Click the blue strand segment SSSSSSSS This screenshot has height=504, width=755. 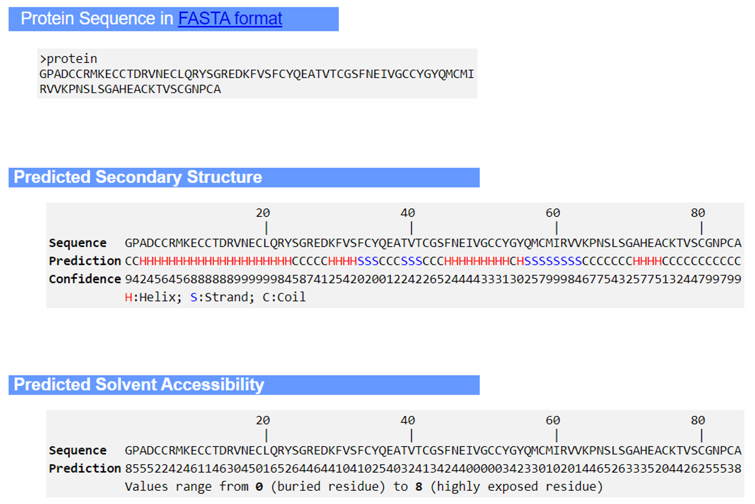tap(553, 261)
